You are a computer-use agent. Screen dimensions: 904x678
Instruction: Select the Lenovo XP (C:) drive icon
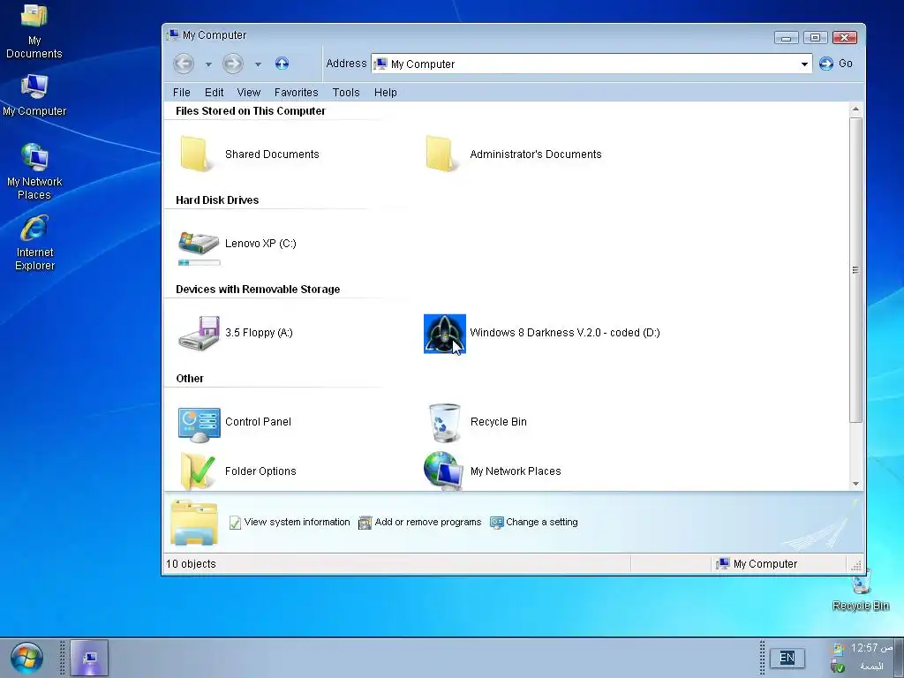(199, 243)
